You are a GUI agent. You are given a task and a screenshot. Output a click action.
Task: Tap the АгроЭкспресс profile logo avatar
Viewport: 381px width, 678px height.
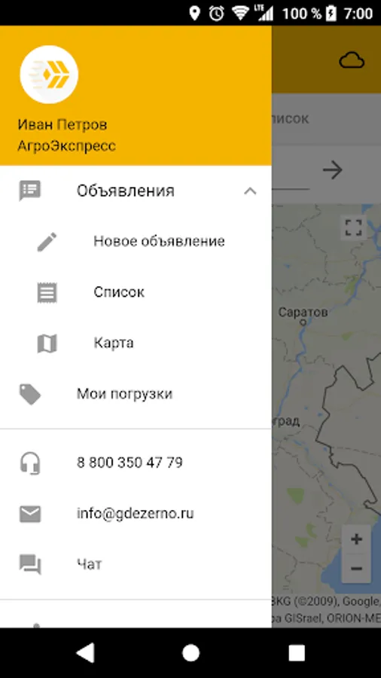(49, 75)
